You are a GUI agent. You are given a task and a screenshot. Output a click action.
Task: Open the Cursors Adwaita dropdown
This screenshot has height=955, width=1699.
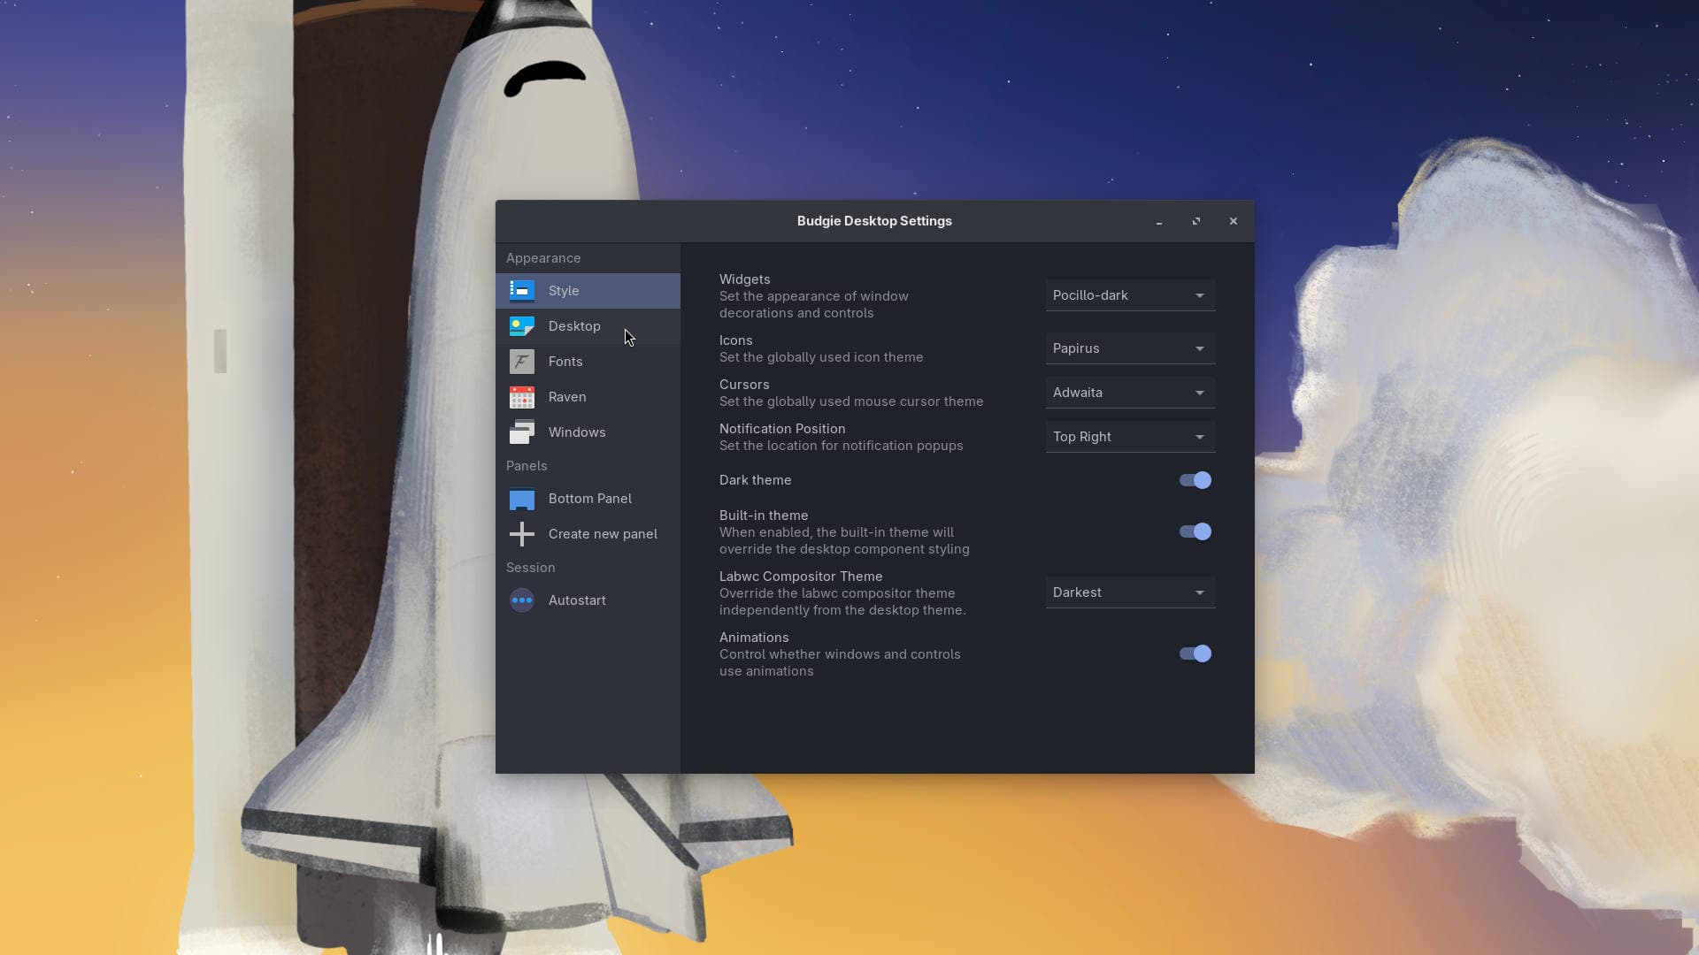pos(1129,393)
